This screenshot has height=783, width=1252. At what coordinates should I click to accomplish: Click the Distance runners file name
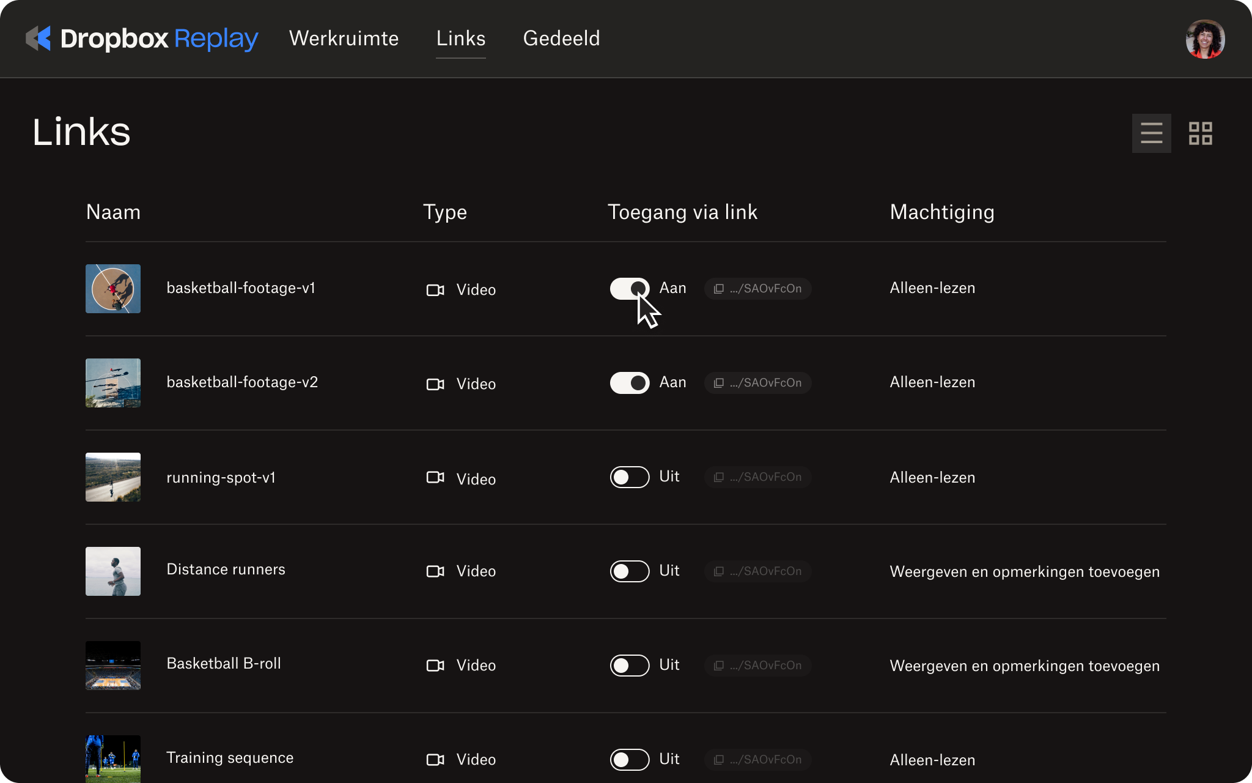pyautogui.click(x=226, y=570)
